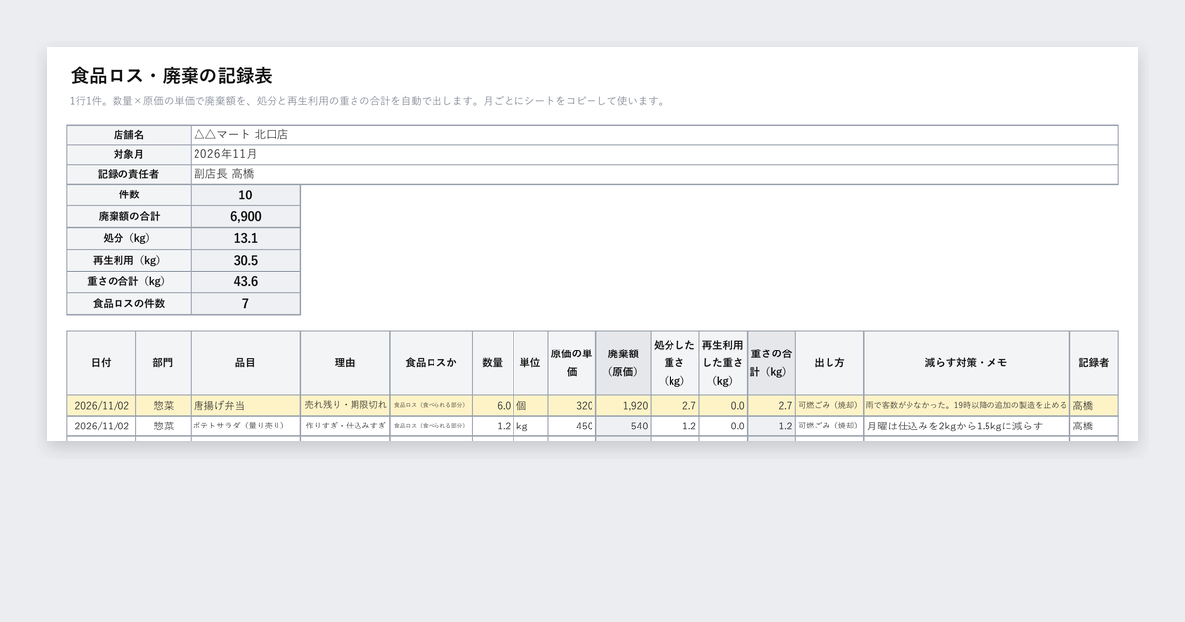Click 可燃ごみ（焼却） in the 唐揚げ弁当 row
This screenshot has width=1185, height=622.
829,406
